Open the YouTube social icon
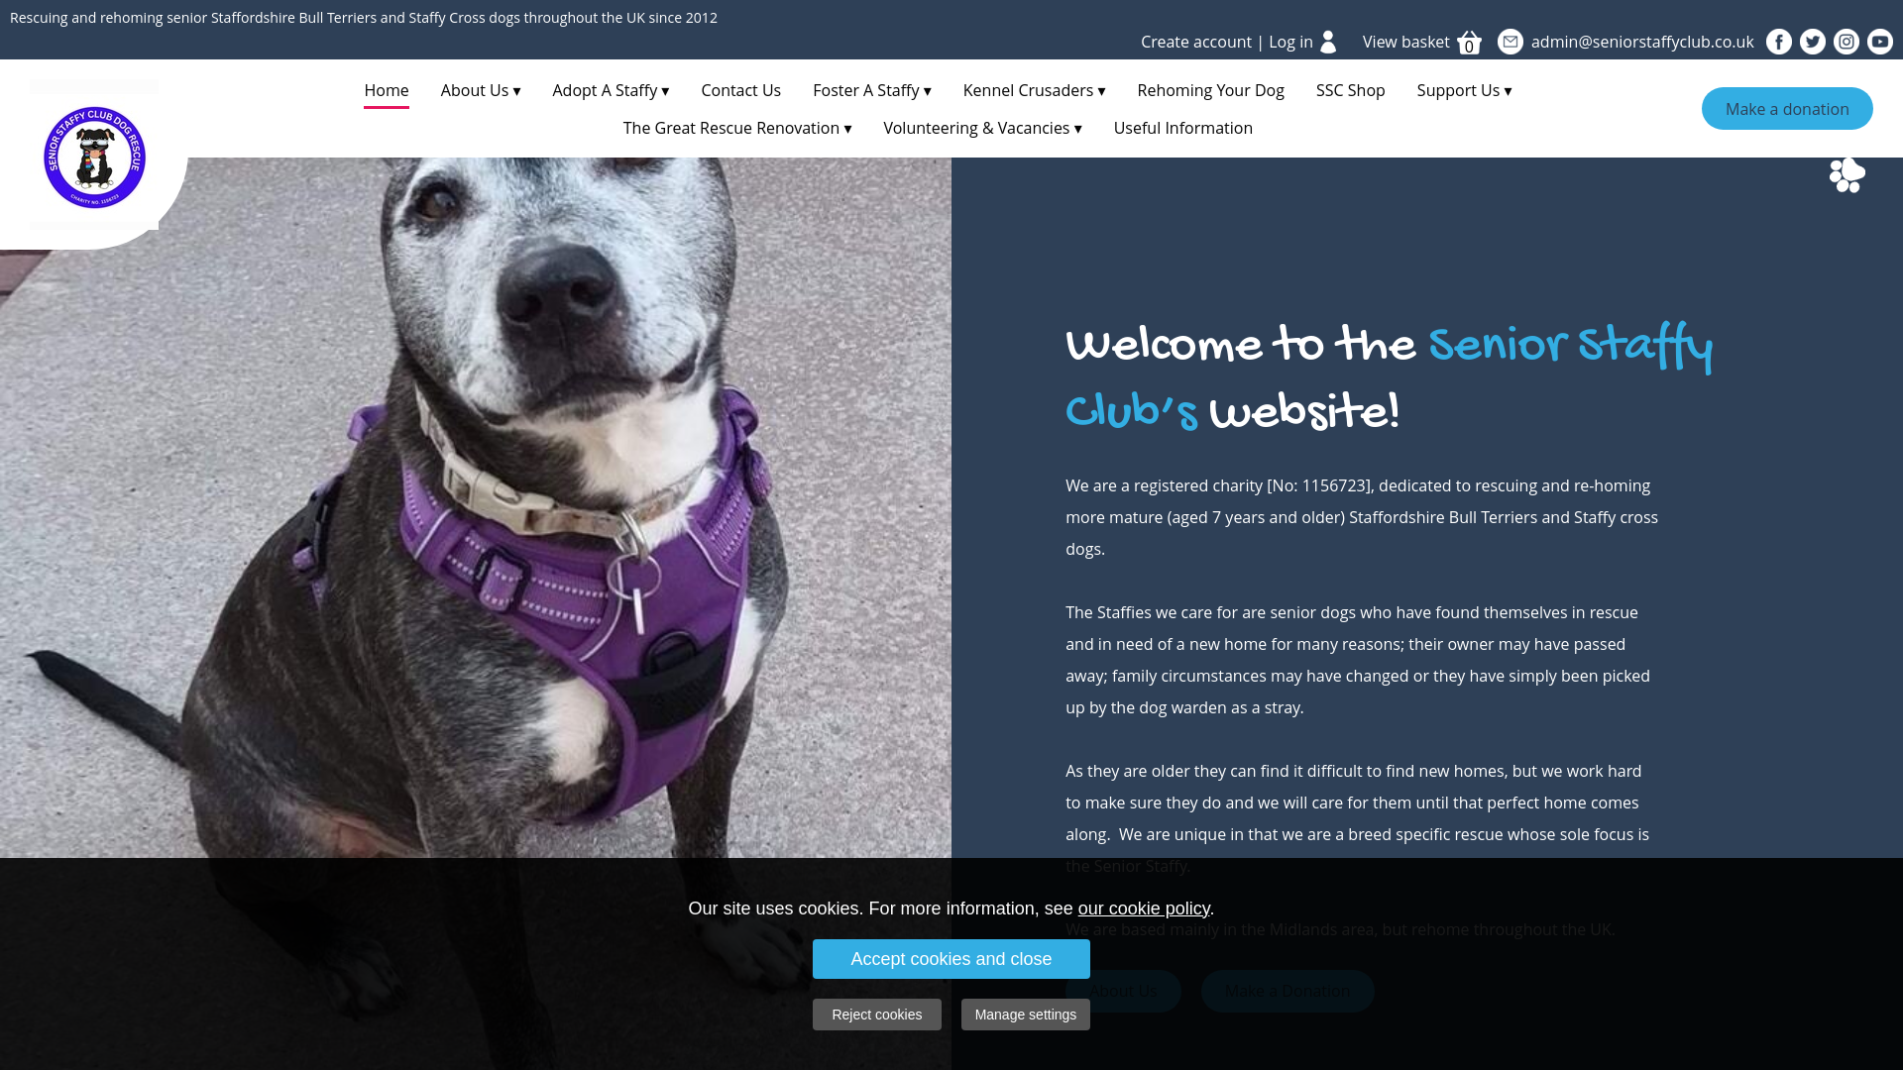The image size is (1903, 1070). [x=1880, y=42]
